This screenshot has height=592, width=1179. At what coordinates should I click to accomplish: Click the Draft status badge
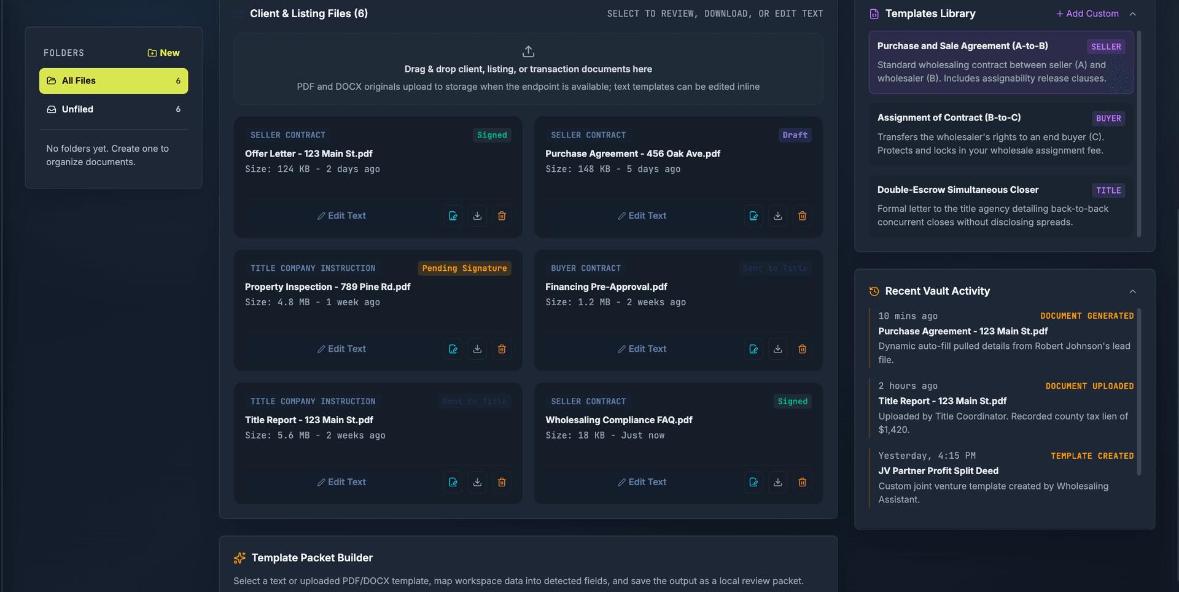click(x=795, y=135)
